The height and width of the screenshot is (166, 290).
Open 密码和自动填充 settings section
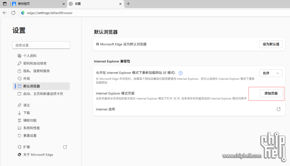pyautogui.click(x=41, y=63)
